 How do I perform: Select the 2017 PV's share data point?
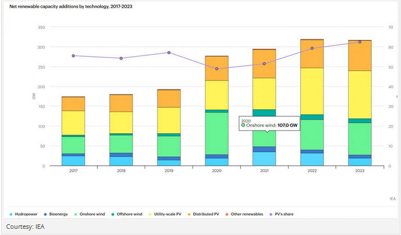(x=73, y=56)
